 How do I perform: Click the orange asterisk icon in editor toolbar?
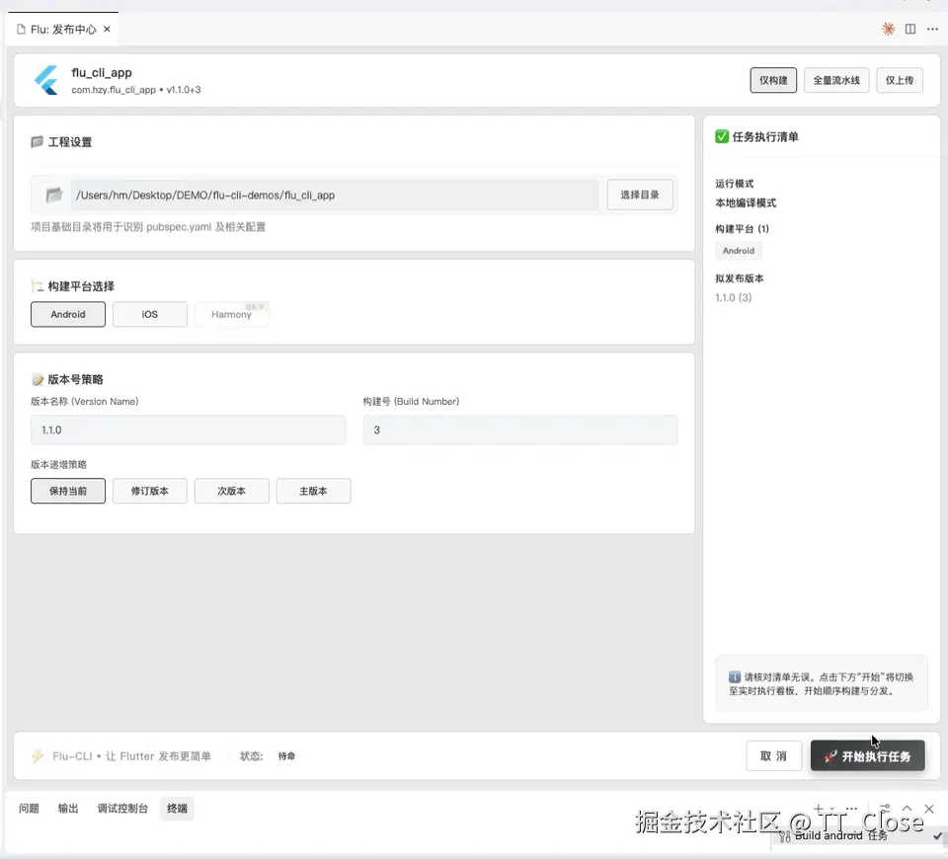click(x=888, y=29)
